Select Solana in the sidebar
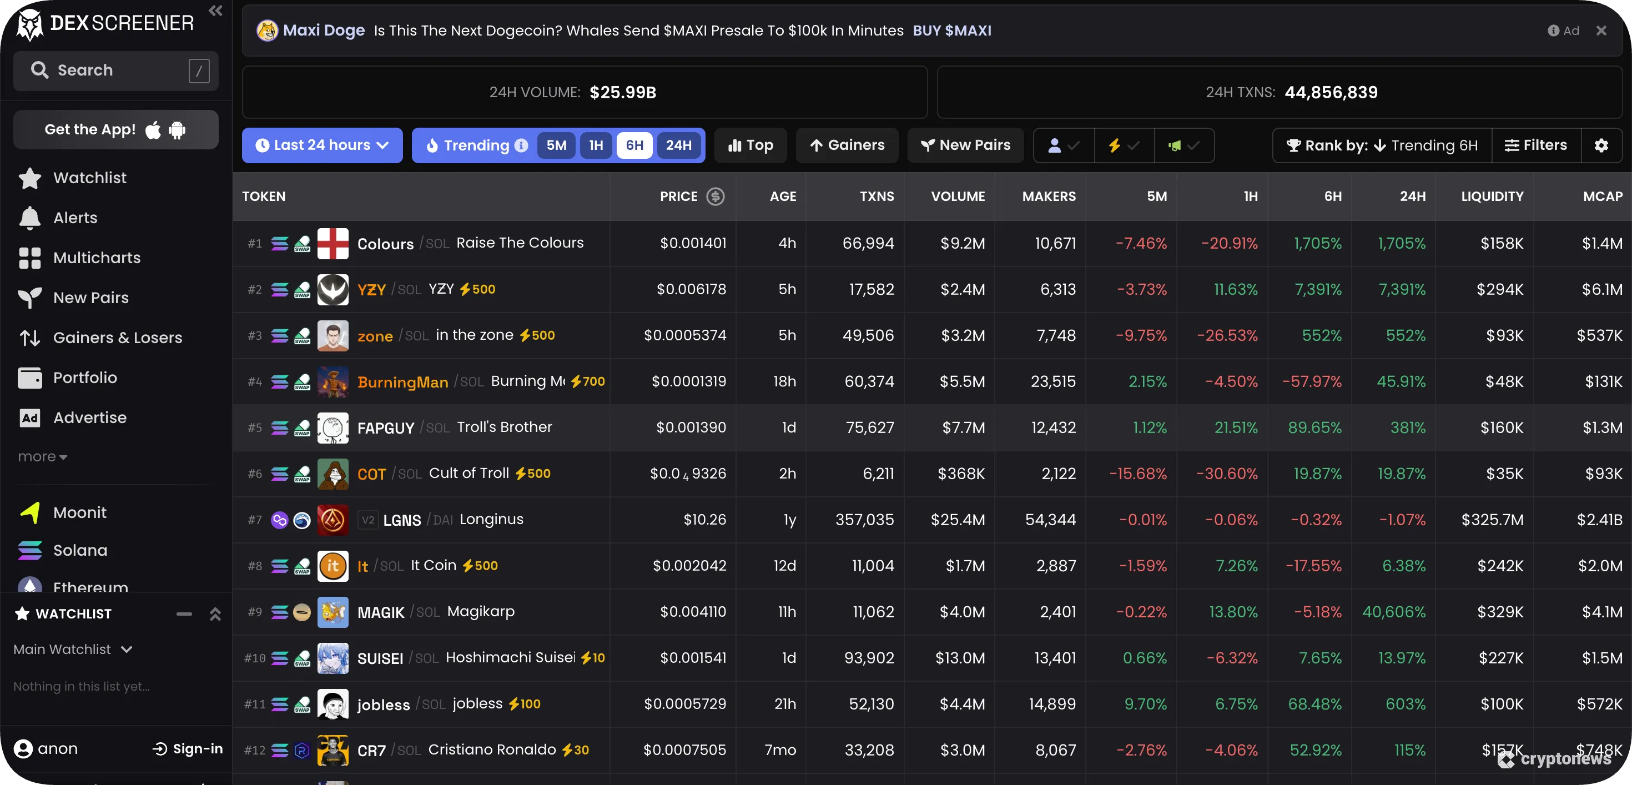Viewport: 1632px width, 785px height. pos(29,550)
